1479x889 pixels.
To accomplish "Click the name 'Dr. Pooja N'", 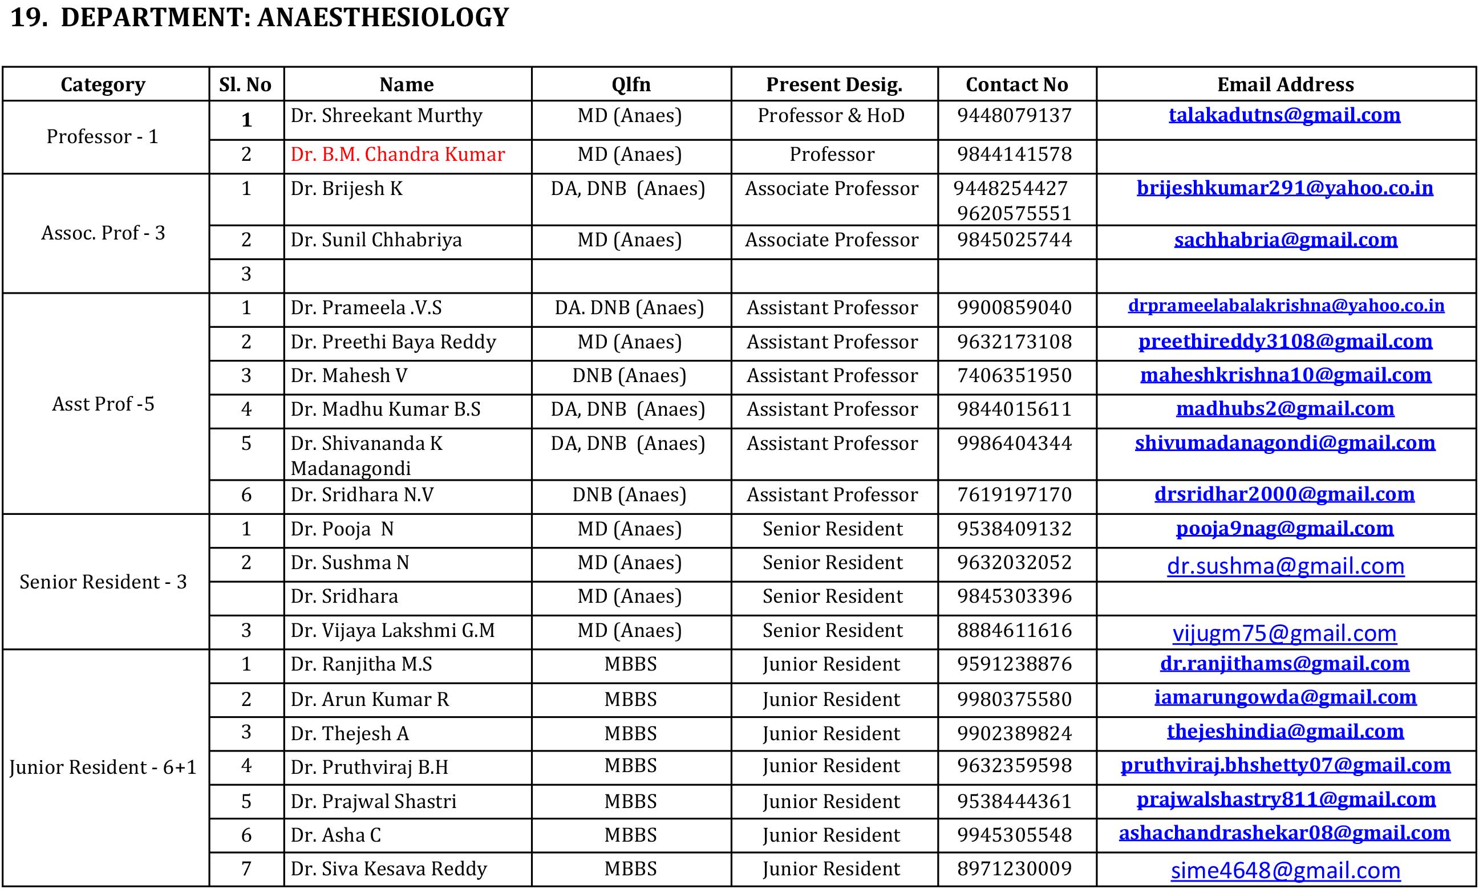I will pos(342,529).
